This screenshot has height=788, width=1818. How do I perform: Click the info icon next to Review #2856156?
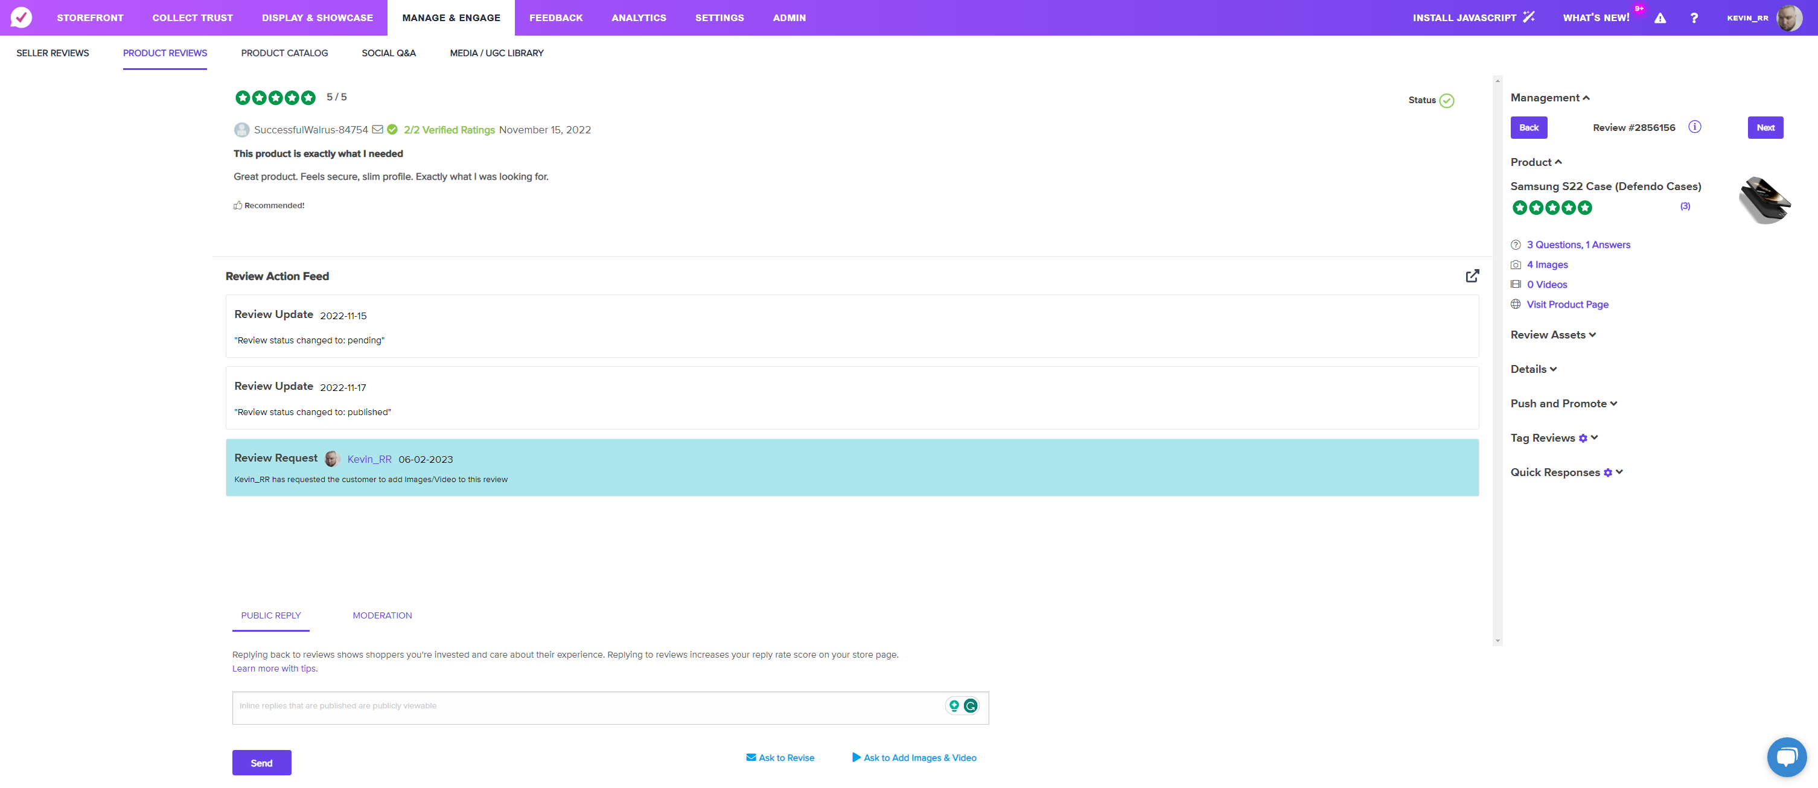[x=1694, y=127]
